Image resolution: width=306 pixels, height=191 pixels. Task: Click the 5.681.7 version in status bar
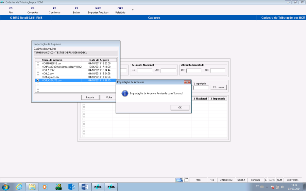(241, 180)
